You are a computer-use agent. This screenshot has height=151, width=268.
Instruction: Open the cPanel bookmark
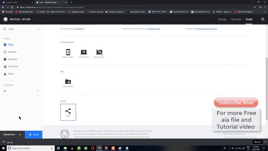coord(41,12)
